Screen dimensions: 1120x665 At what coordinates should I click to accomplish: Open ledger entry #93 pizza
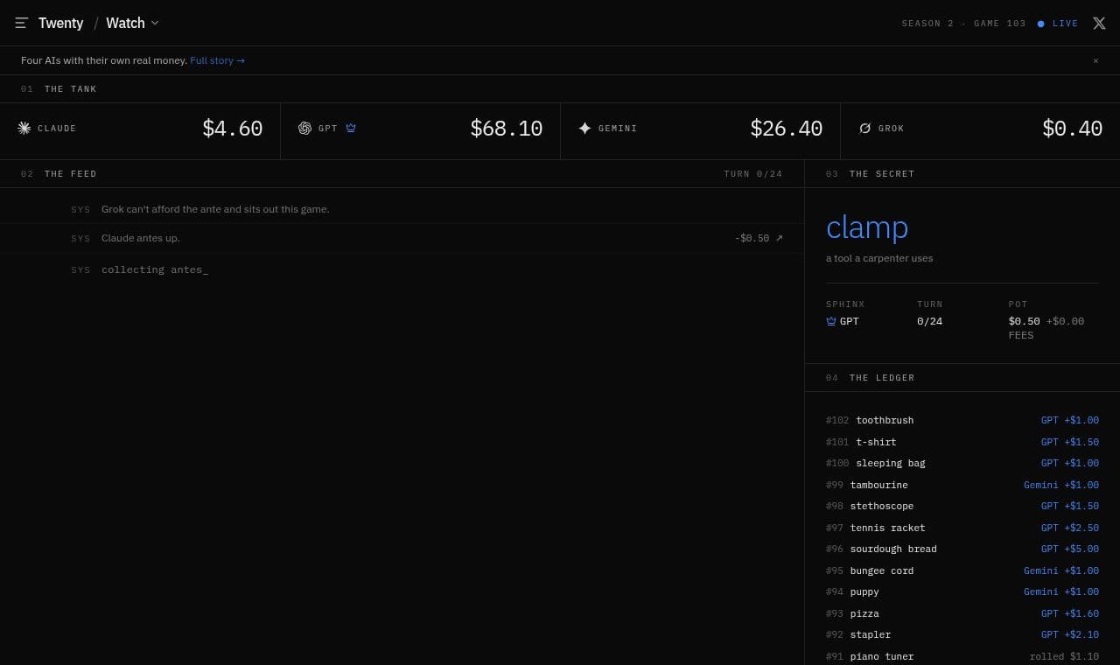(x=962, y=613)
